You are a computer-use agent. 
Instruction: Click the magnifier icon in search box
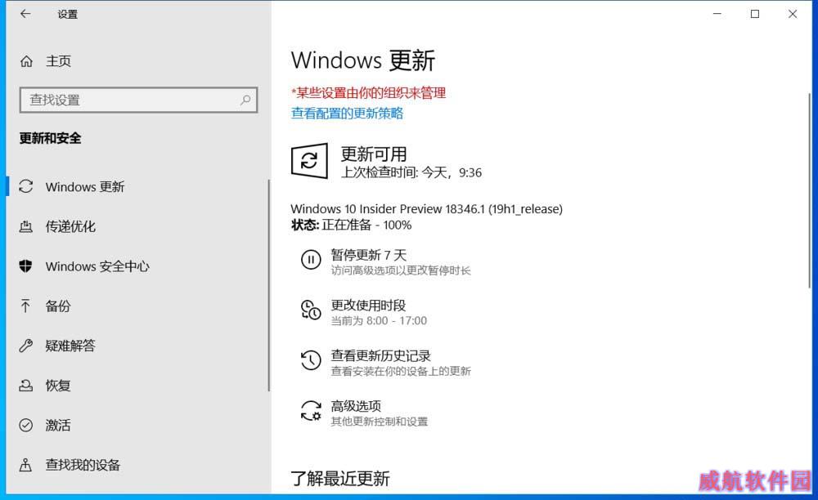[245, 100]
